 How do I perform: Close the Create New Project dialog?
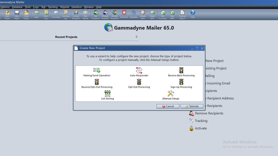[202, 48]
